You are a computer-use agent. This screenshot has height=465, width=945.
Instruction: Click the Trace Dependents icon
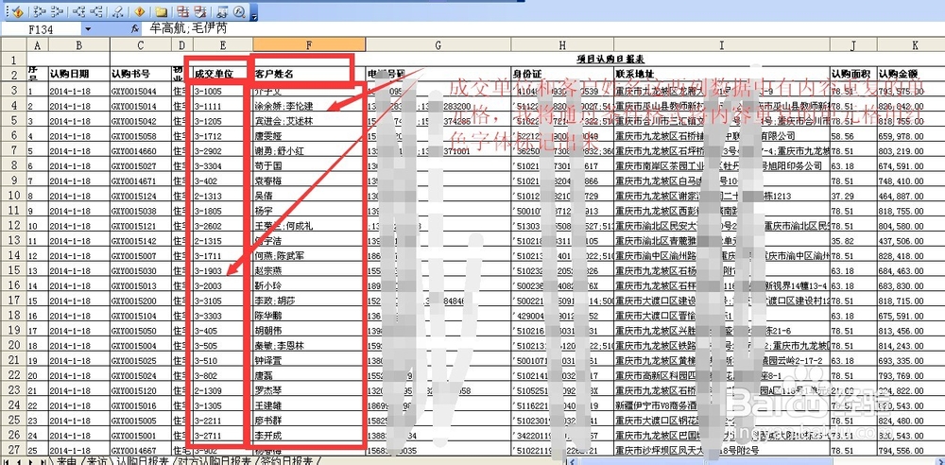[x=78, y=12]
